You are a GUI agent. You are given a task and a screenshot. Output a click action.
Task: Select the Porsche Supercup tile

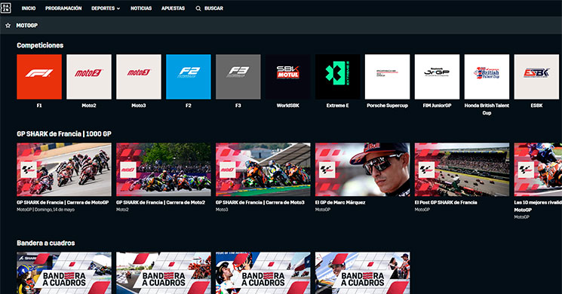click(388, 77)
